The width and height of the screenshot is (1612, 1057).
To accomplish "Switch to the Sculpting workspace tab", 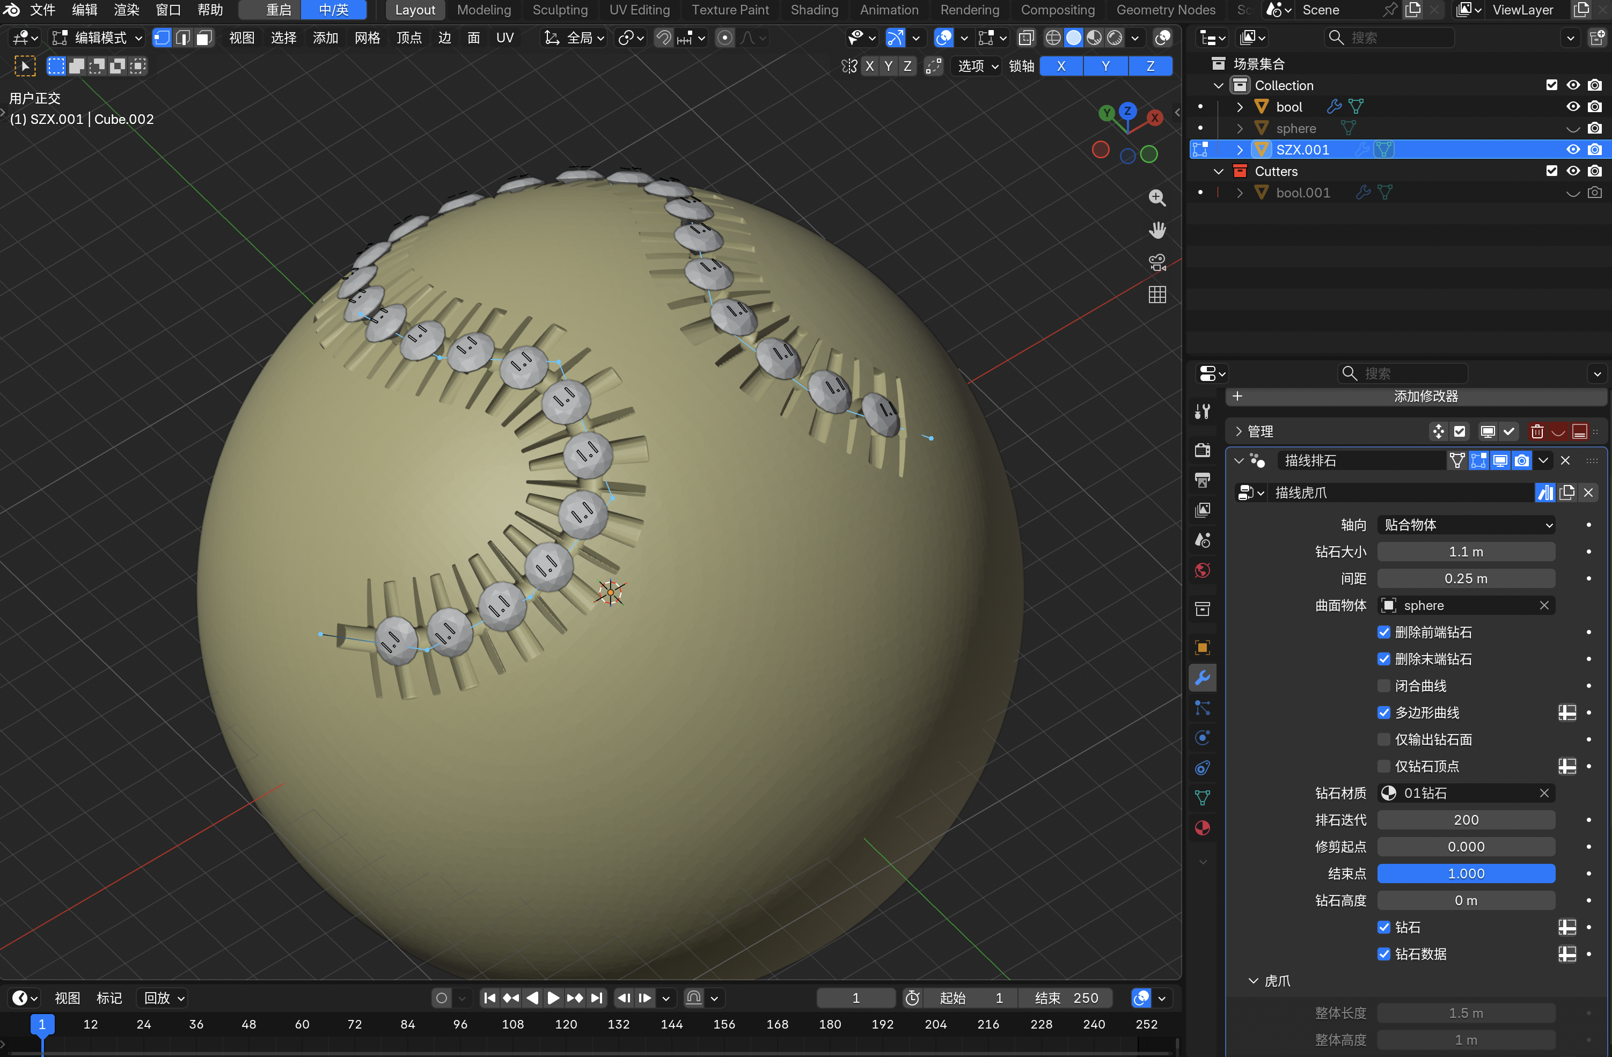I will click(560, 10).
